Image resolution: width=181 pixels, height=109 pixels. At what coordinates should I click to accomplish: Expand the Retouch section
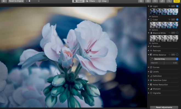(x=149, y=46)
